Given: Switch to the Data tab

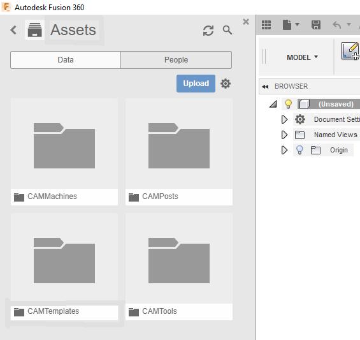Looking at the screenshot, I should click(66, 60).
